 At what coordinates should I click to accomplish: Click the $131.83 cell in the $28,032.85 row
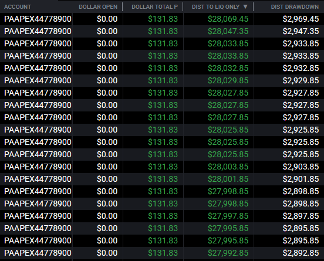[163, 69]
